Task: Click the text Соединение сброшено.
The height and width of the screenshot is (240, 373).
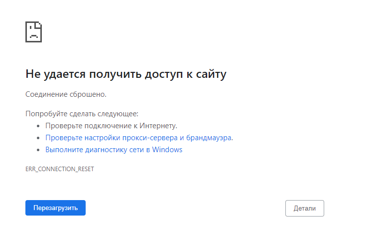Action: point(66,94)
